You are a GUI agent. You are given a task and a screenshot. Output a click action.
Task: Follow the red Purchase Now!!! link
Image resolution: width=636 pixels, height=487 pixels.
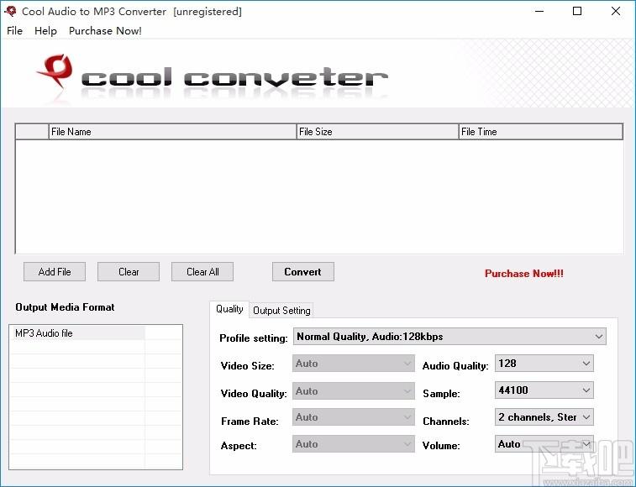click(524, 273)
